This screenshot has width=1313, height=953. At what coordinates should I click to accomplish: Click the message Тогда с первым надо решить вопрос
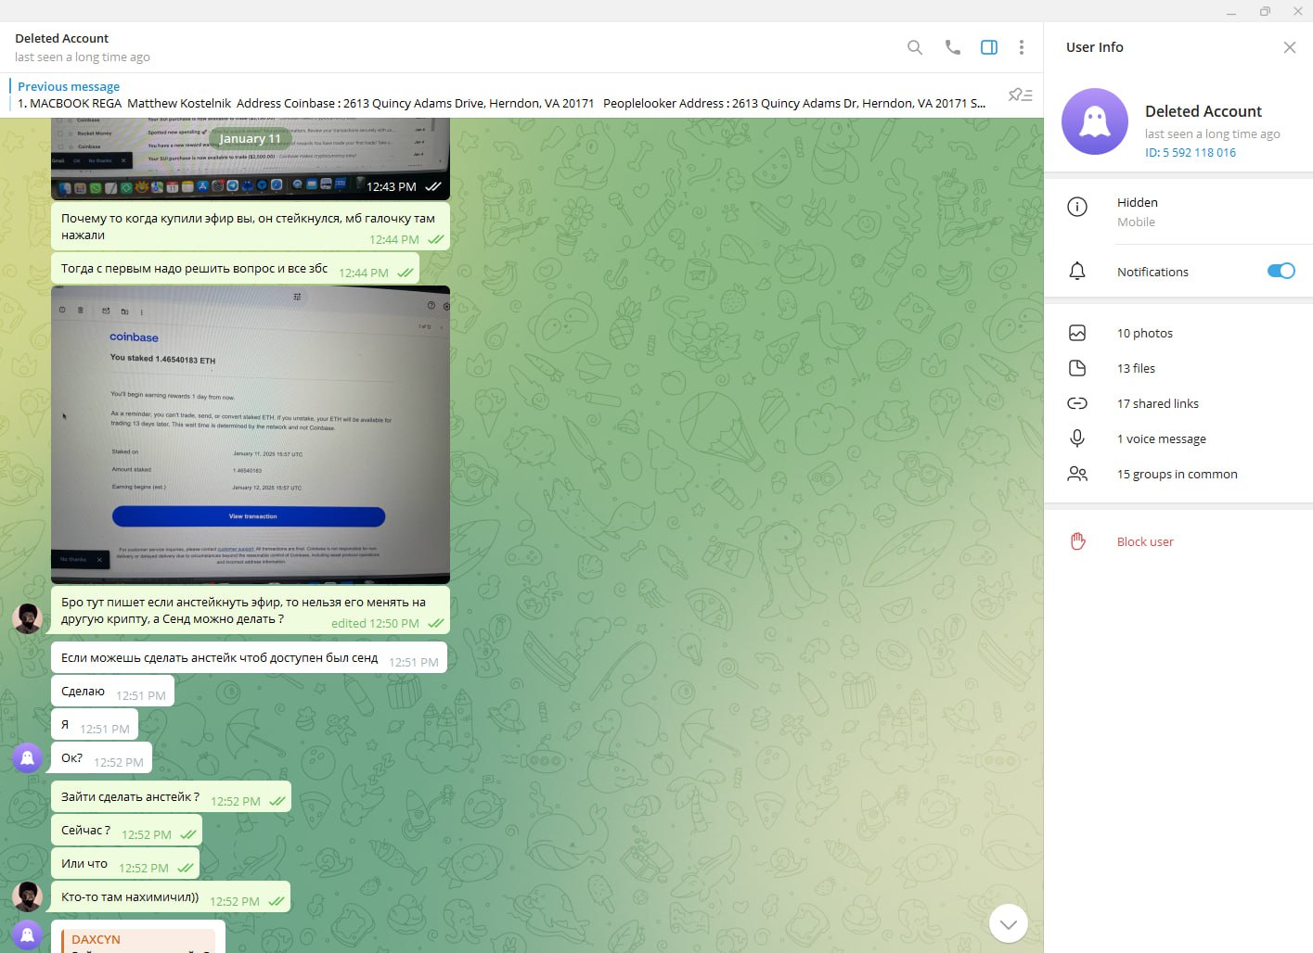tap(235, 269)
